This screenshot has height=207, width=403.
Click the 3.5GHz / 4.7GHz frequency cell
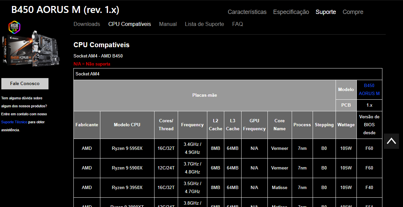(192, 188)
